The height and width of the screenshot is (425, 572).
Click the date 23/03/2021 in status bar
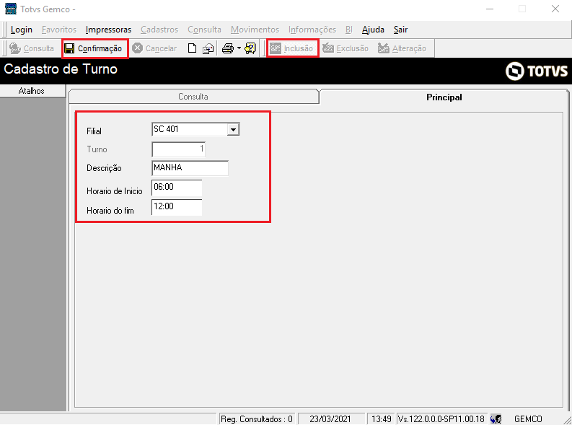tap(330, 419)
